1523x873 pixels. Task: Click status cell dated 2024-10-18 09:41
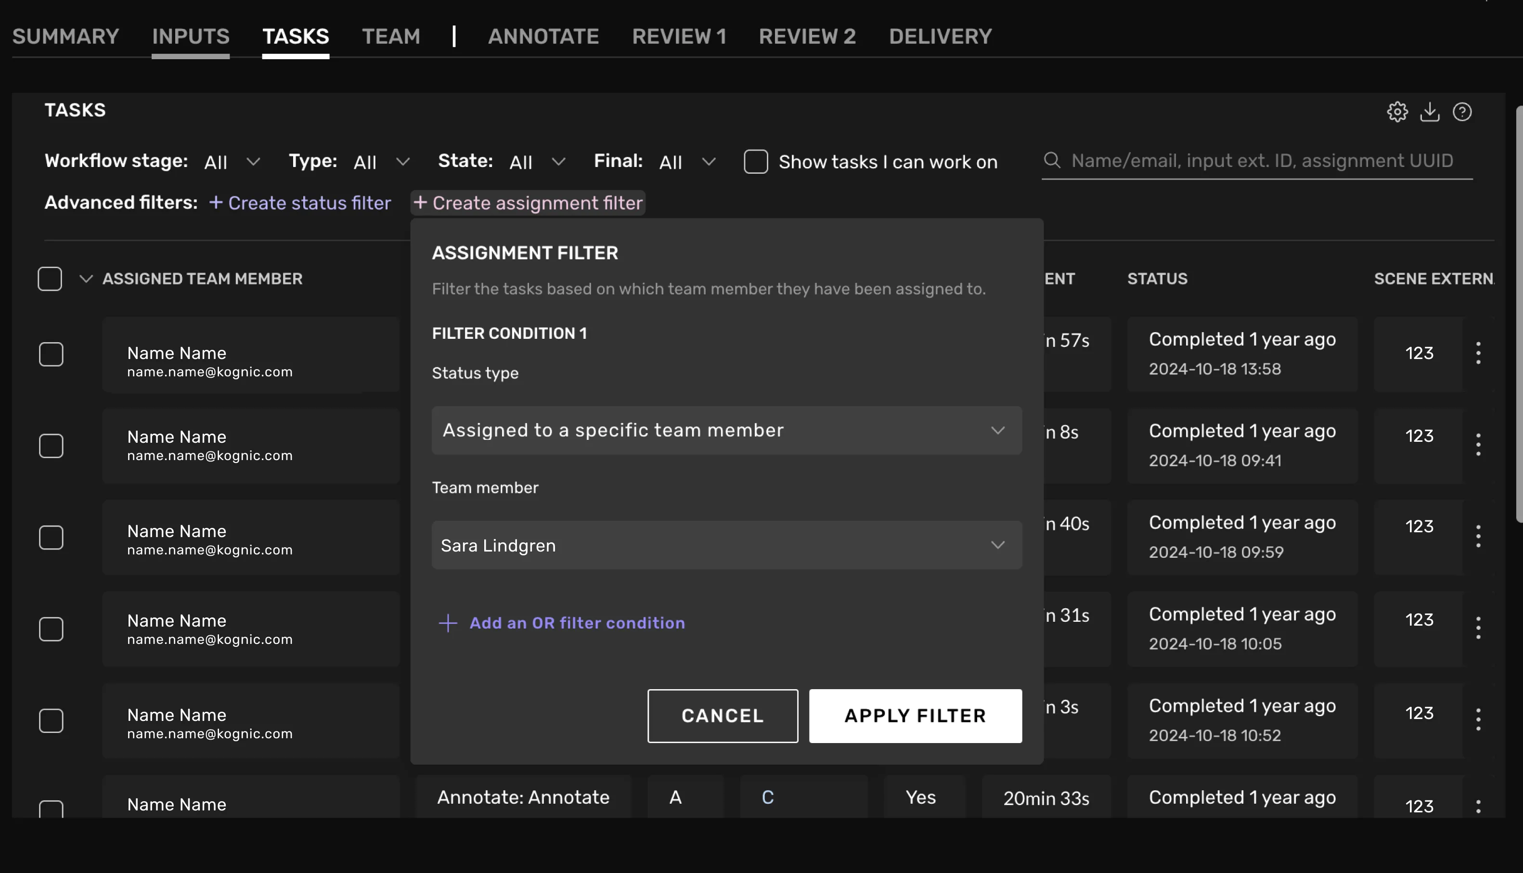(1242, 446)
